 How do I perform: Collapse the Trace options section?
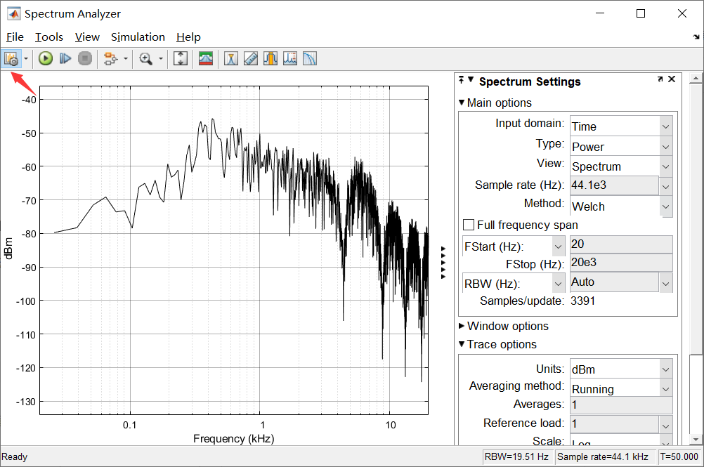462,344
